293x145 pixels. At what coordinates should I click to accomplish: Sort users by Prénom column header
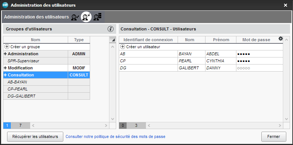coord(221,40)
